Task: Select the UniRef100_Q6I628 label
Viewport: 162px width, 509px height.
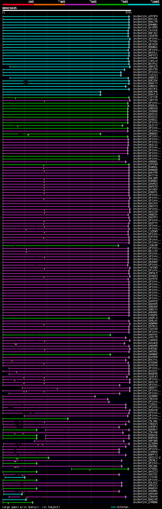Action: [145, 44]
